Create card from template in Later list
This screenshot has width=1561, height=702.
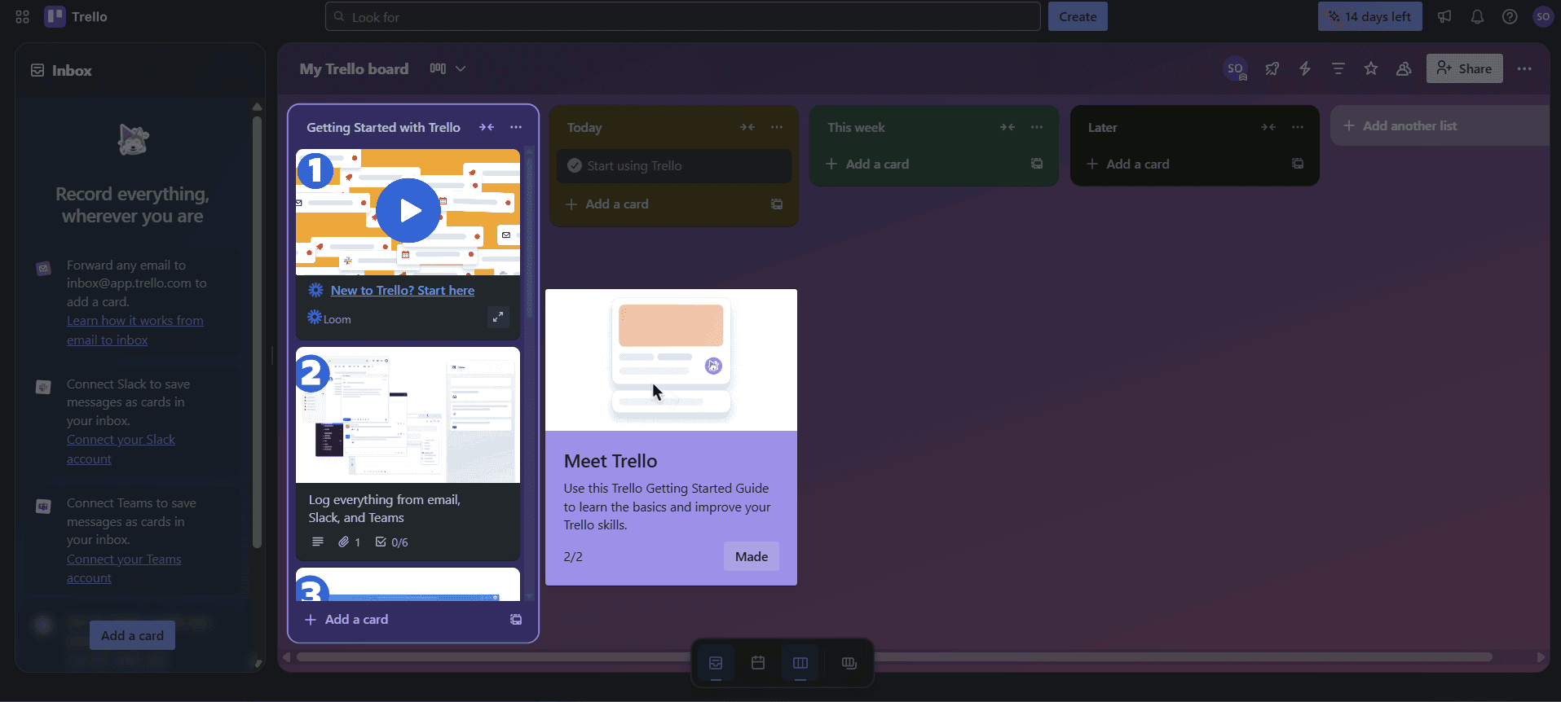[1298, 164]
